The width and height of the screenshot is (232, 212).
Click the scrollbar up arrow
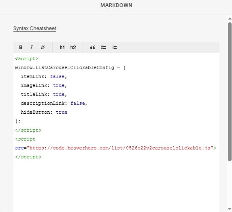(230, 19)
